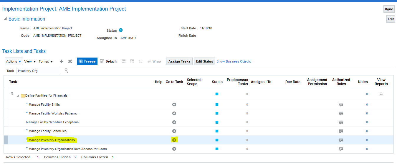Go to task Manage Inventory Organizations
This screenshot has height=165, width=397.
(x=174, y=140)
